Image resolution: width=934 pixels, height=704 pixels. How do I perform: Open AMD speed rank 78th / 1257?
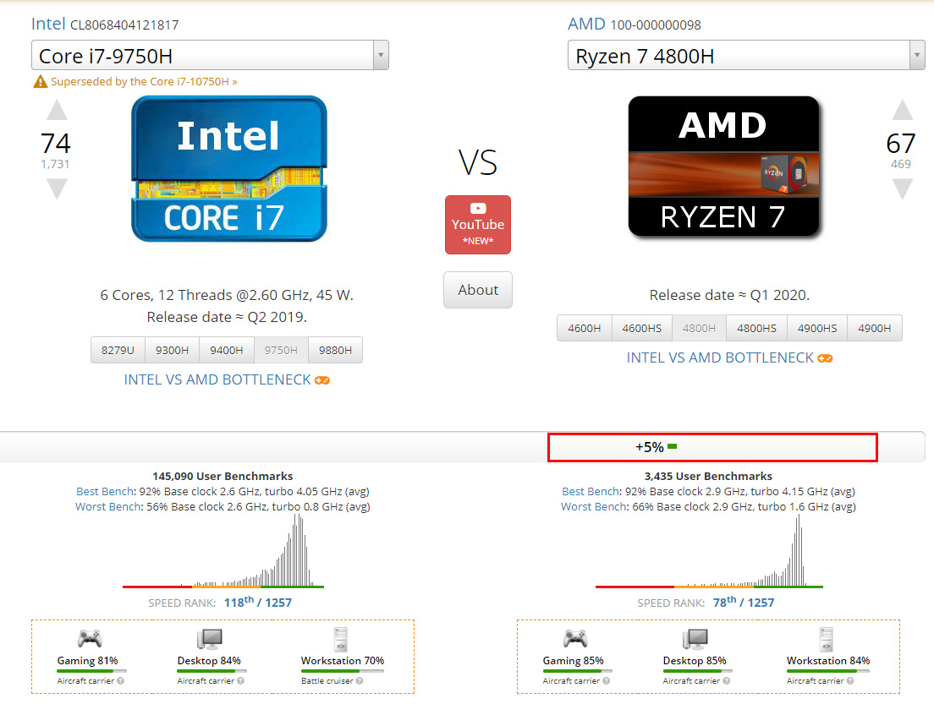pos(744,603)
